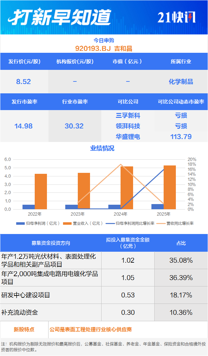
Task: Click the stock code 920193.BJ 吉和昌
Action: coord(104,48)
